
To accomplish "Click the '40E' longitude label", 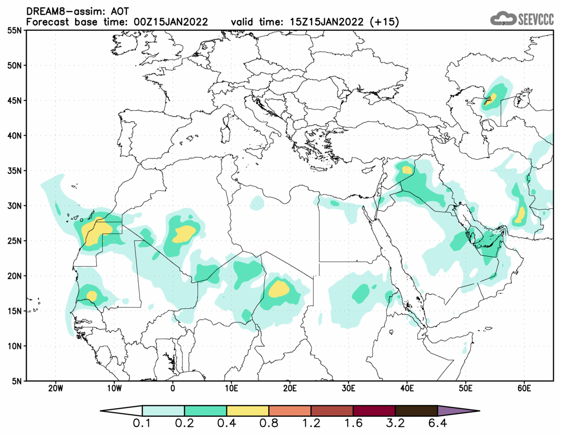I will 407,388.
